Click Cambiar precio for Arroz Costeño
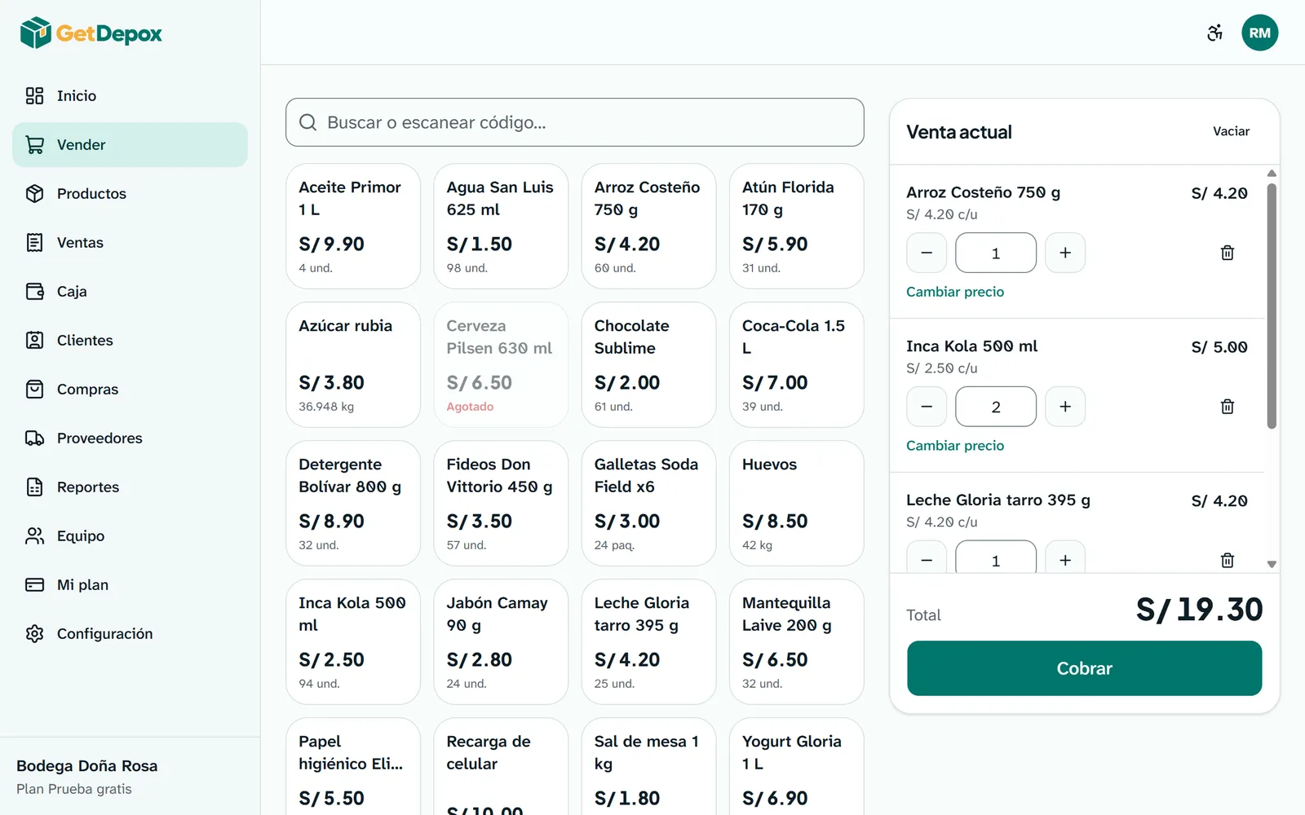 [x=955, y=292]
